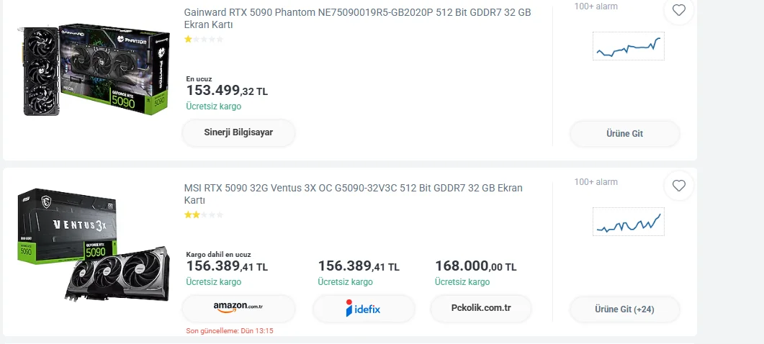The height and width of the screenshot is (344, 764).
Task: Click the 100+ alarm label on Gainward listing
Action: [x=596, y=6]
